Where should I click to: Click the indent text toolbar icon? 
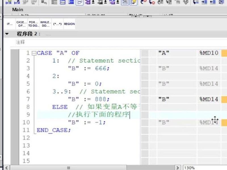click(204, 2)
